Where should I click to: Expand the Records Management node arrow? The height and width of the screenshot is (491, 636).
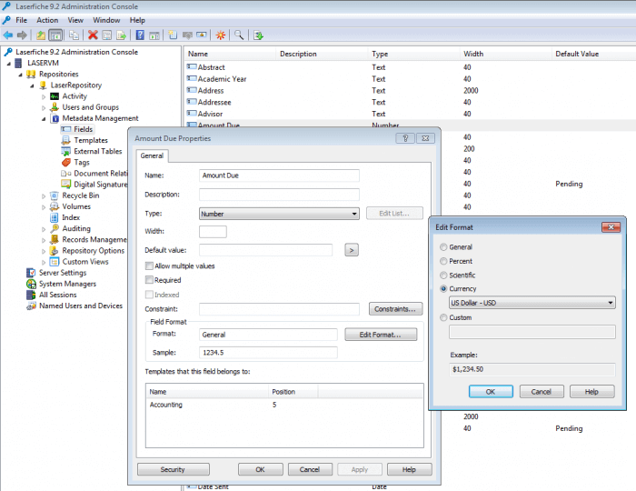pyautogui.click(x=44, y=240)
